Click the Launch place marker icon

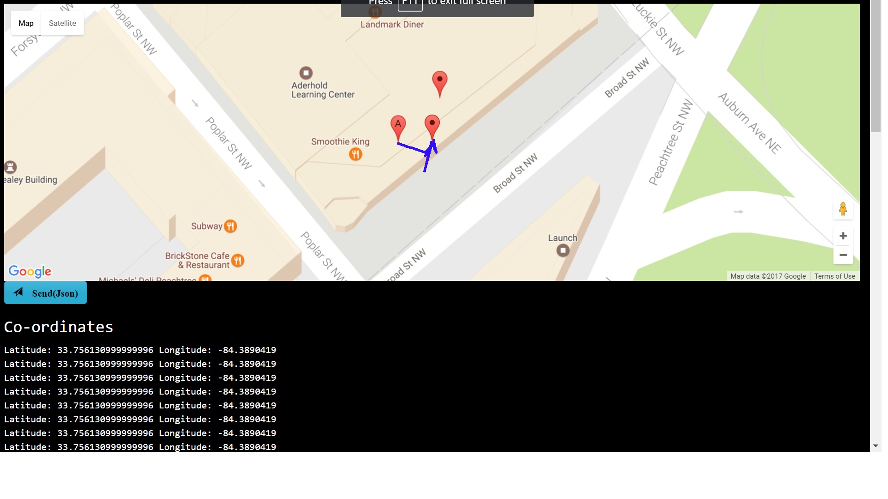(562, 250)
